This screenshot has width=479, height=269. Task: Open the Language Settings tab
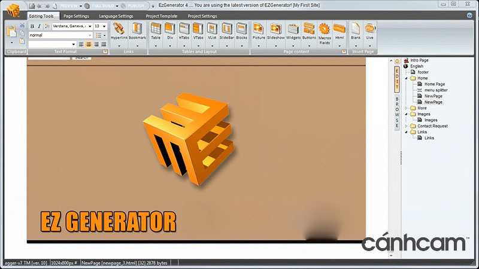click(116, 16)
